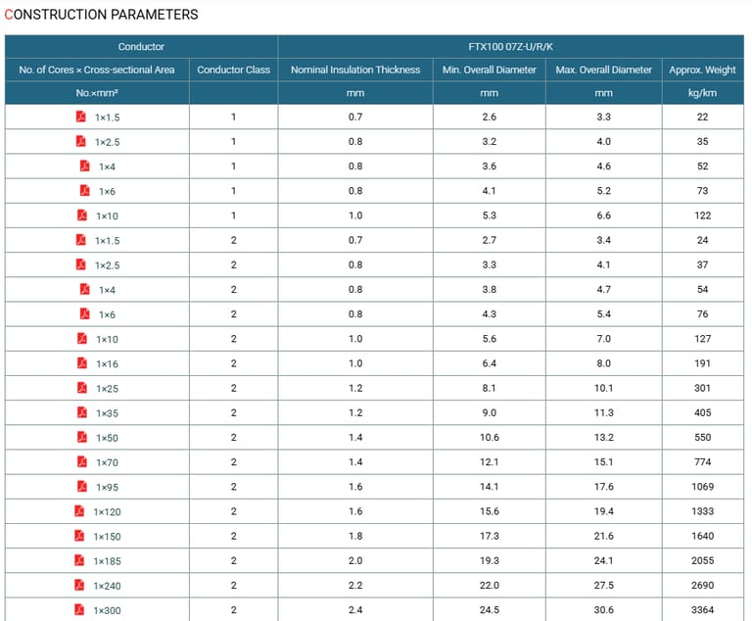Select the 1×120 size link text
752x621 pixels.
(x=108, y=511)
